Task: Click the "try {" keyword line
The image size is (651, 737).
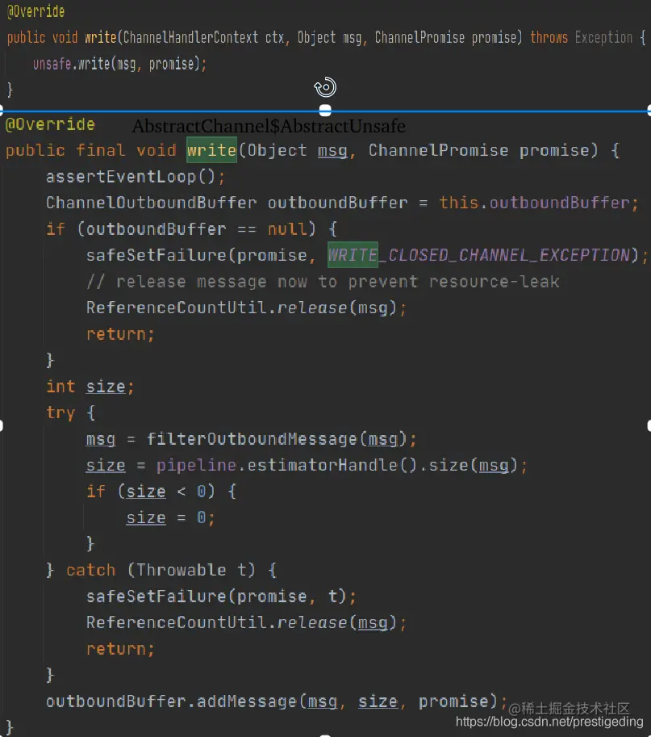Action: tap(70, 412)
